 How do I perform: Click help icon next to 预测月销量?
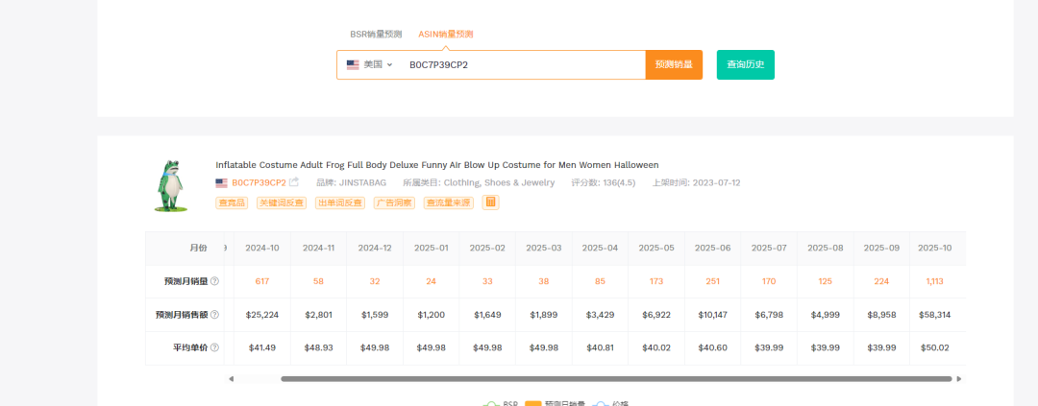pos(214,281)
